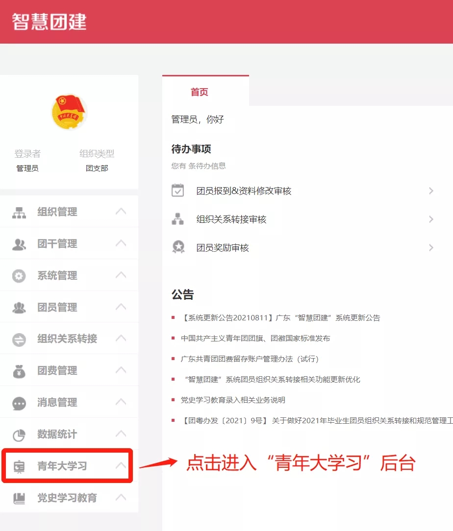Open announcement 党史学习教育录入相关业务说明
The image size is (453, 531).
(x=233, y=400)
